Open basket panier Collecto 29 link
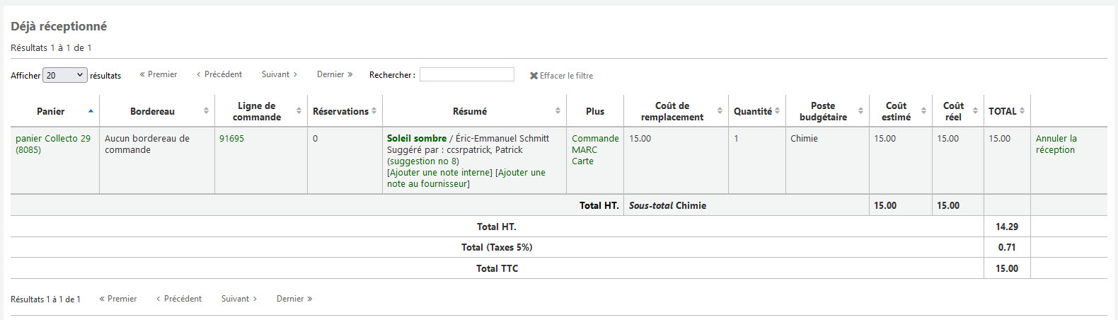Image resolution: width=1118 pixels, height=320 pixels. (x=53, y=144)
